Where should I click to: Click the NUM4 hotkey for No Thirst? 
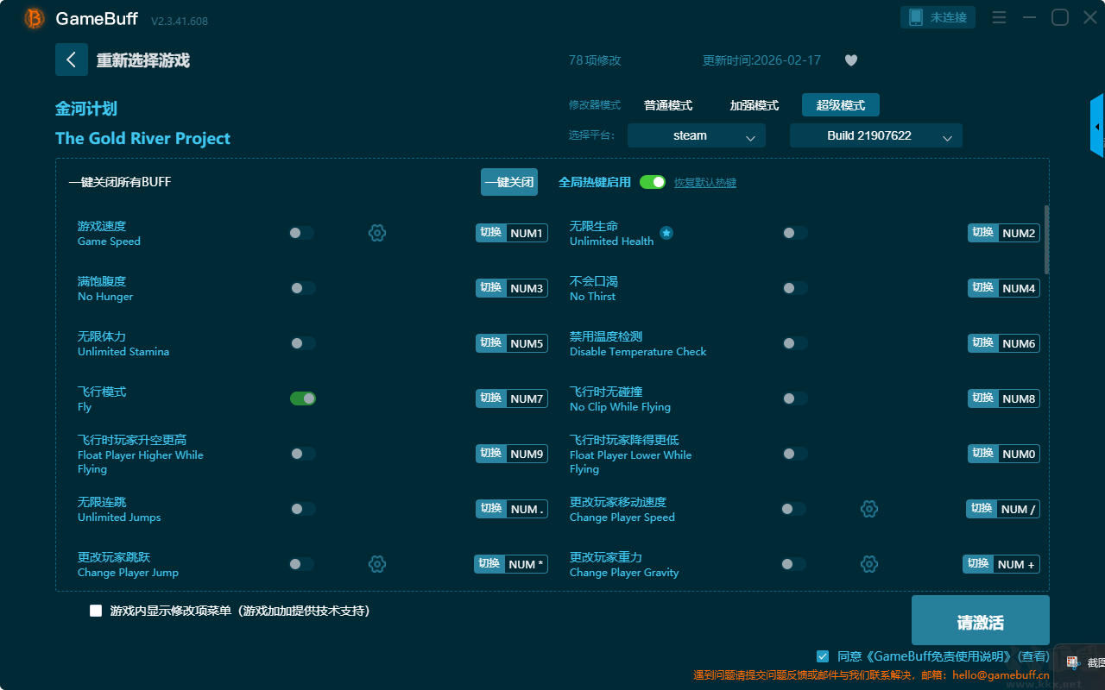click(x=1019, y=288)
